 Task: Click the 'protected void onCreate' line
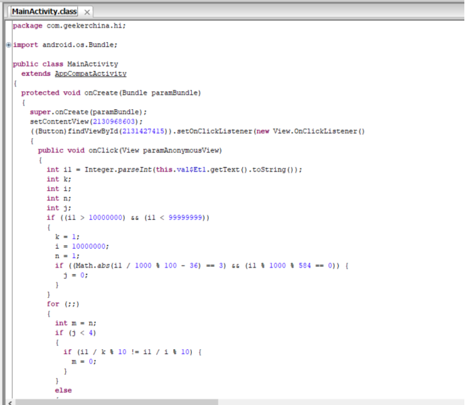coord(111,93)
